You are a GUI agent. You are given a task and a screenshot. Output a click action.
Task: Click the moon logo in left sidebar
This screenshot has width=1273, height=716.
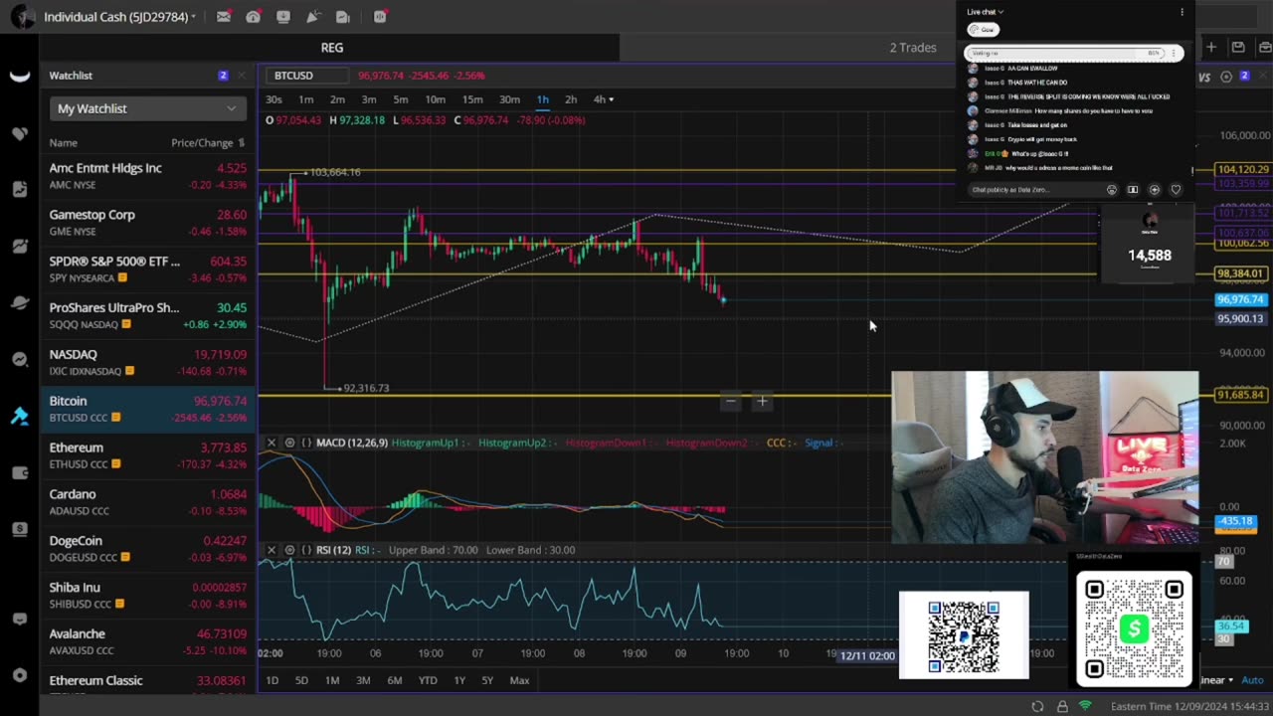point(20,77)
